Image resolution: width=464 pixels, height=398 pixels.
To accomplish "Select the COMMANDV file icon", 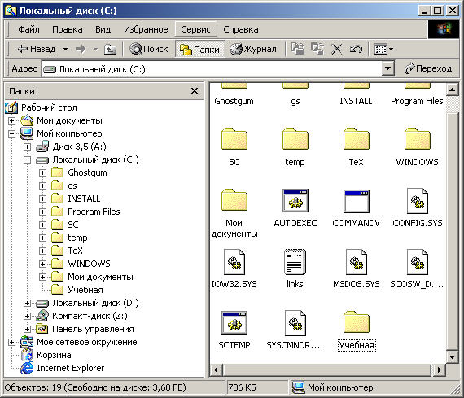I will click(x=356, y=201).
